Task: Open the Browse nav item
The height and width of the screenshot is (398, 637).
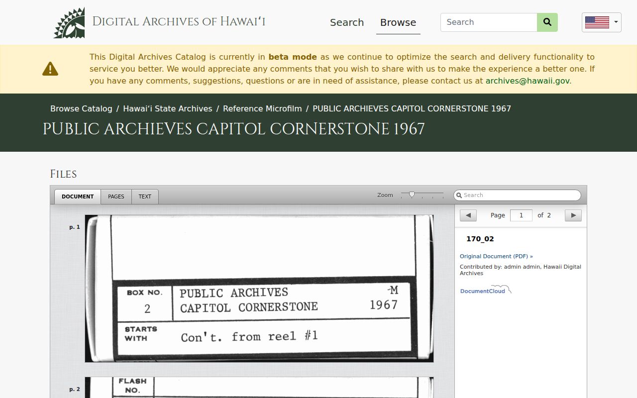Action: pos(398,22)
